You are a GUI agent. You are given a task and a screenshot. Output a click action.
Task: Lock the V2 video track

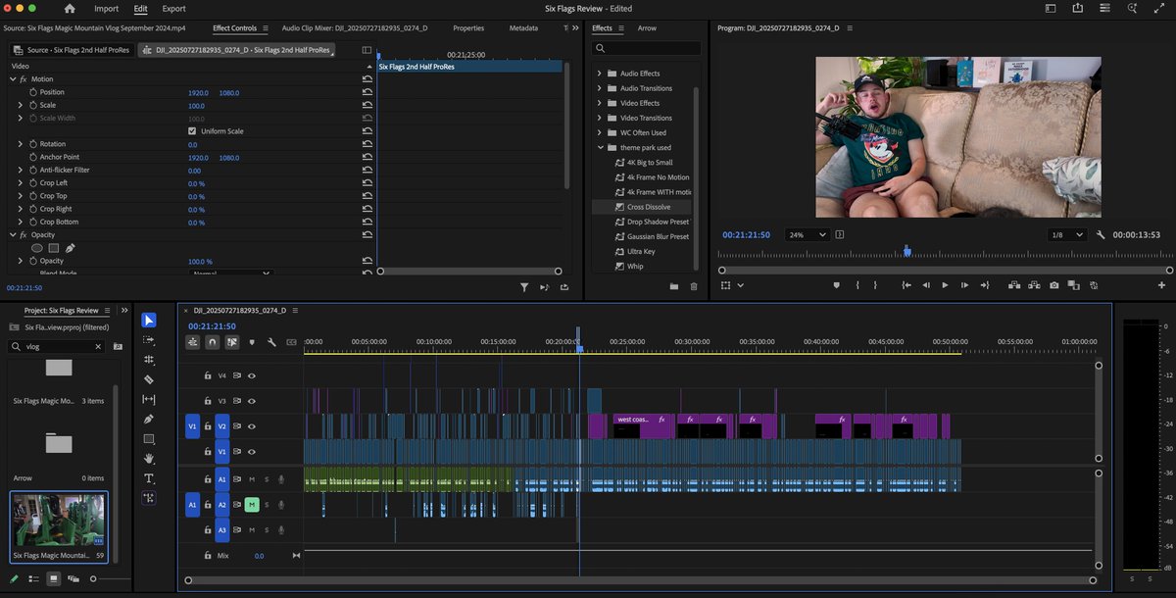click(208, 426)
